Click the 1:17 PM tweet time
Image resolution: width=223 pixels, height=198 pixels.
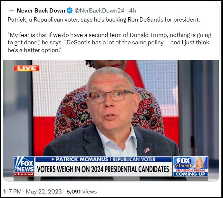[12, 192]
